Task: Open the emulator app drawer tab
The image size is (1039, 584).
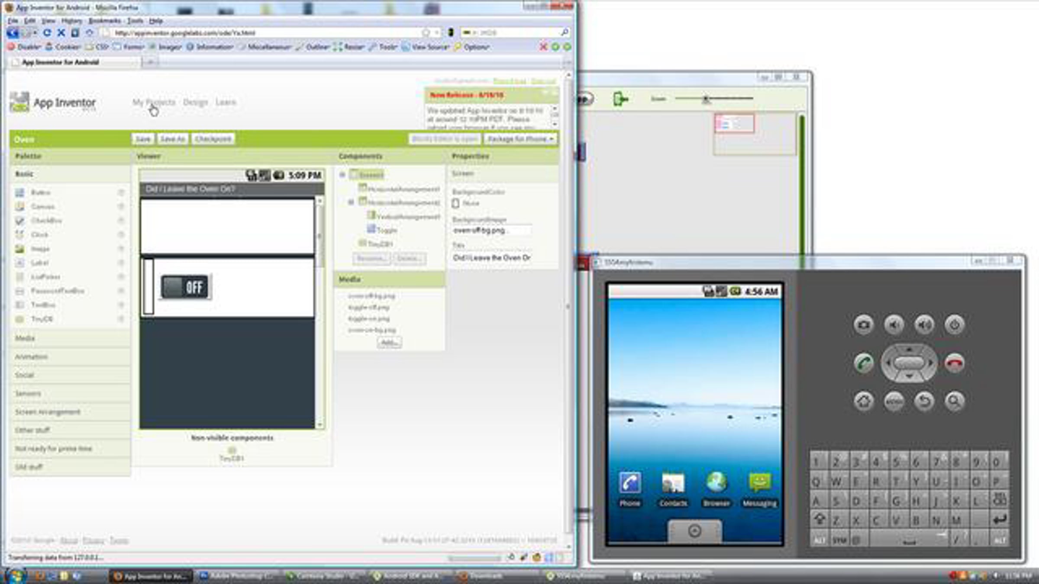Action: tap(695, 531)
